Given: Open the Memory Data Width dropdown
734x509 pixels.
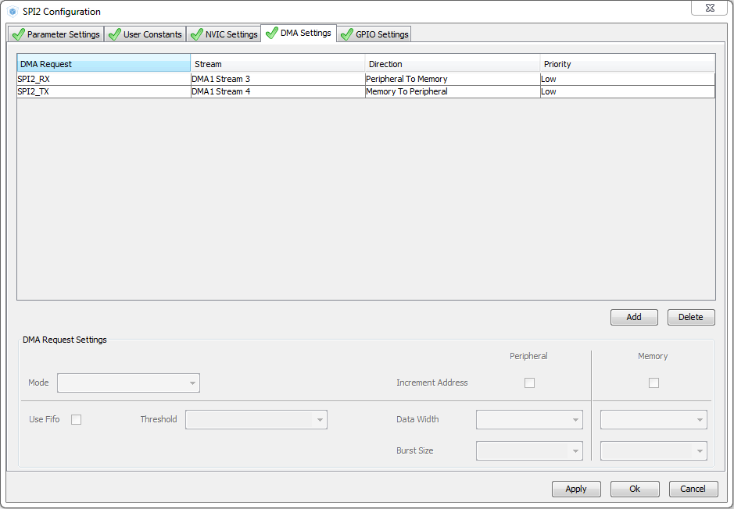Looking at the screenshot, I should tap(653, 420).
